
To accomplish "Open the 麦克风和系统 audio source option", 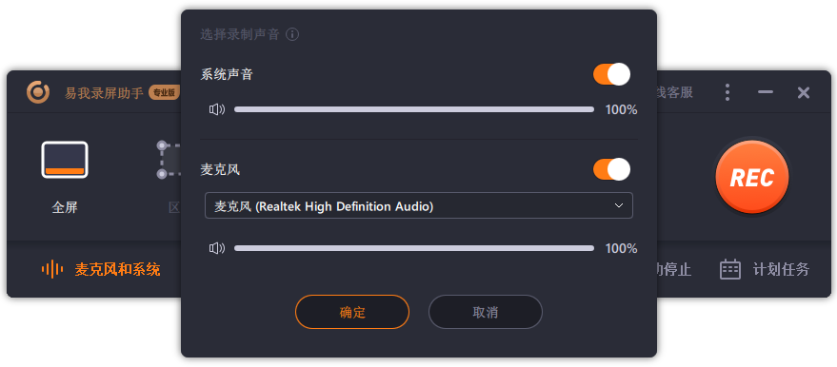I will coord(117,269).
